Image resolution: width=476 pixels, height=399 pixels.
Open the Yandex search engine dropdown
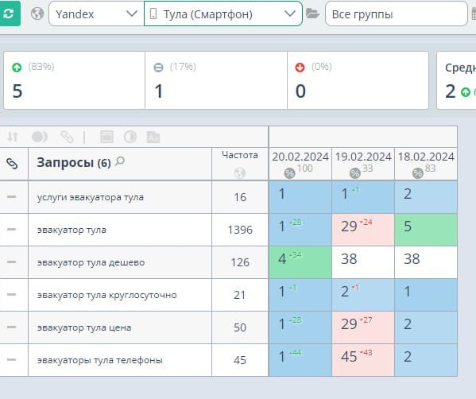(96, 14)
